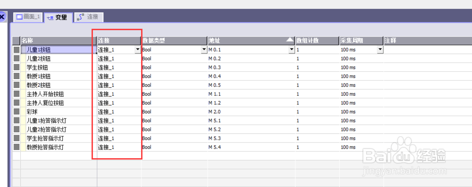Click address cell M 0.5

coord(252,85)
